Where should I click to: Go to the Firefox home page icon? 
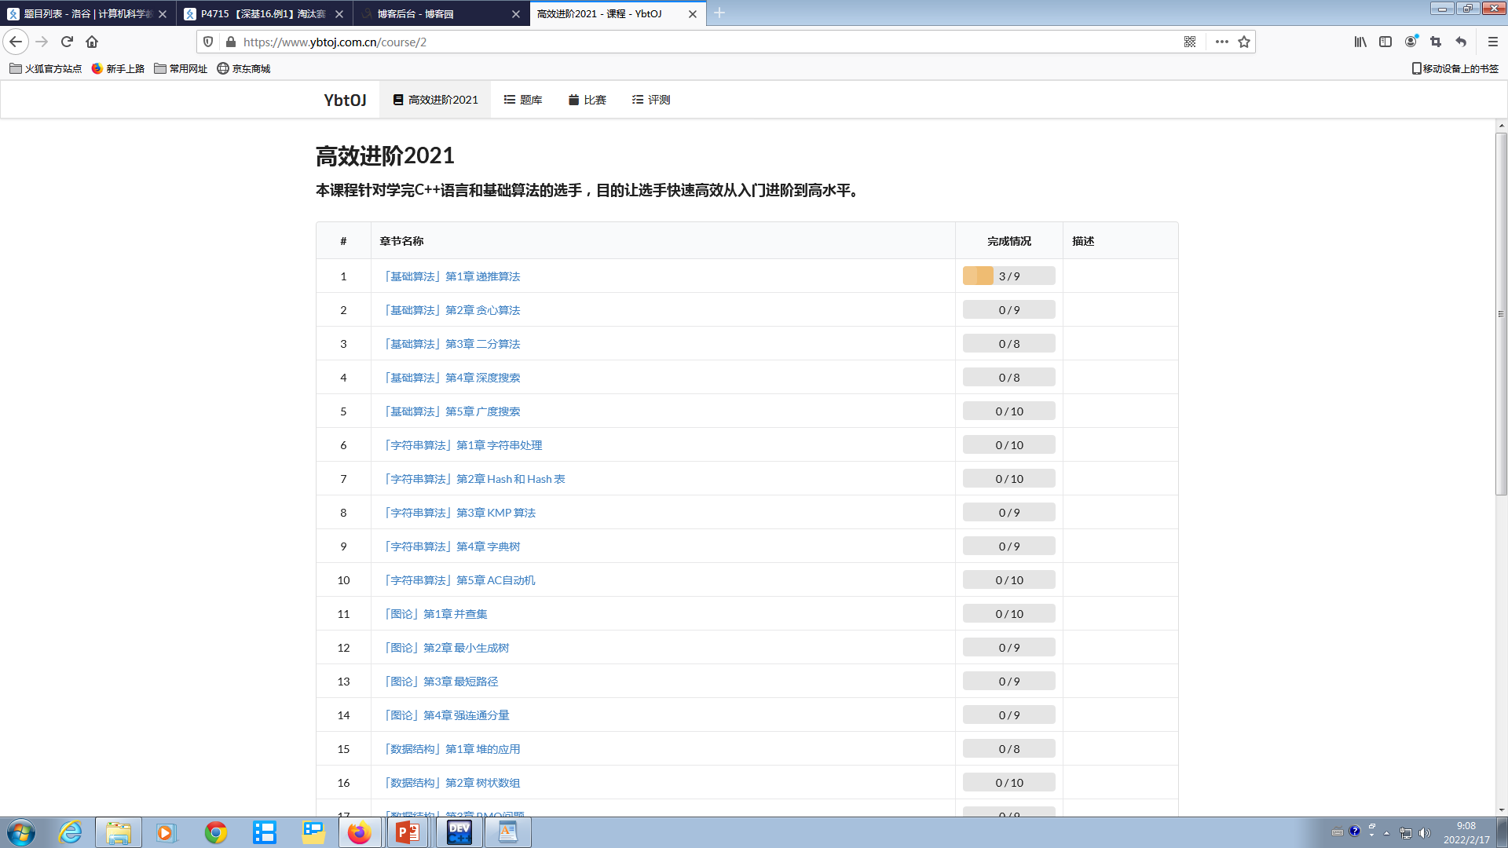point(92,42)
